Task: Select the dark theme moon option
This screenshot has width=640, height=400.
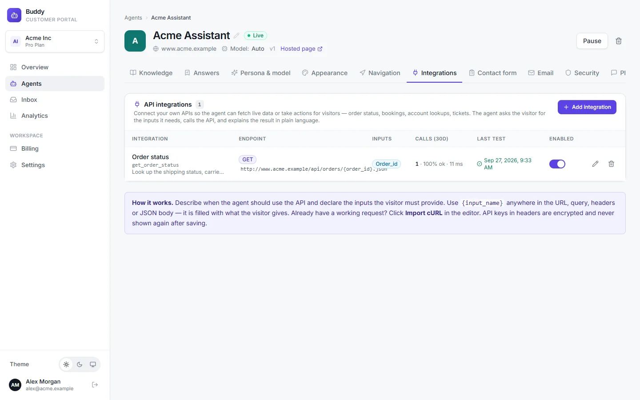Action: coord(80,364)
